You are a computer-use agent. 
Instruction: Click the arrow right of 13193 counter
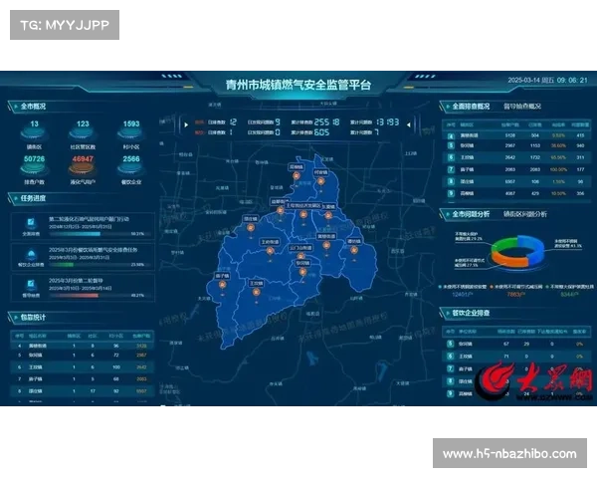tap(408, 124)
